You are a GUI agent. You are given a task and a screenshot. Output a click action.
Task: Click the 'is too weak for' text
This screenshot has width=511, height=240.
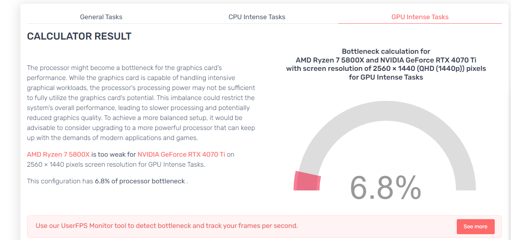click(x=113, y=154)
